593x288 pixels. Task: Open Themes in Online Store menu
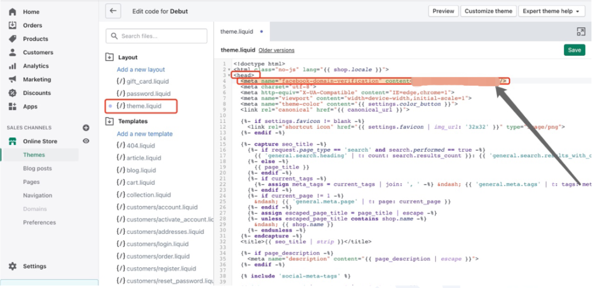pos(34,155)
